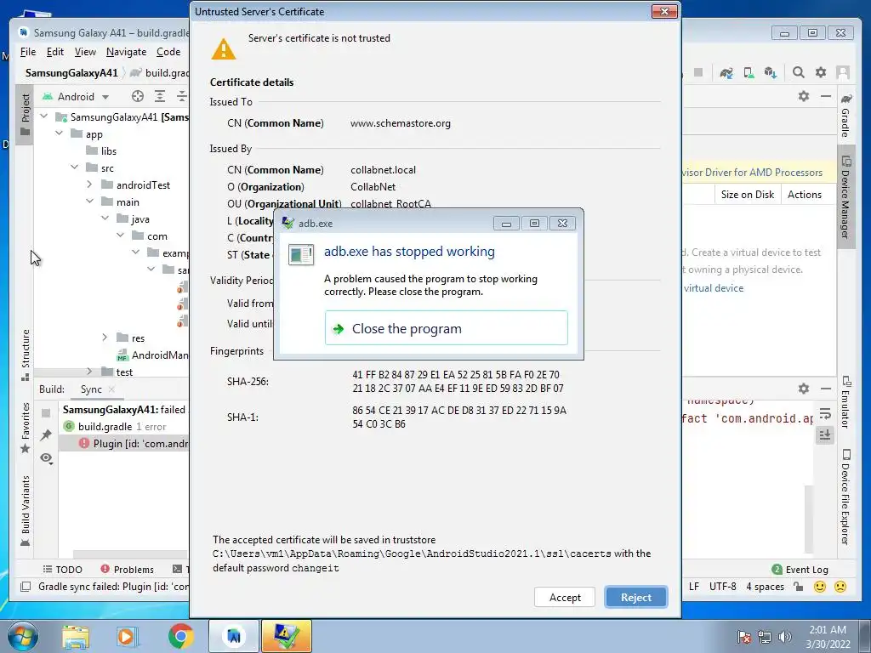Image resolution: width=871 pixels, height=653 pixels.
Task: Open the Favorites tool window tab
Action: (25, 428)
